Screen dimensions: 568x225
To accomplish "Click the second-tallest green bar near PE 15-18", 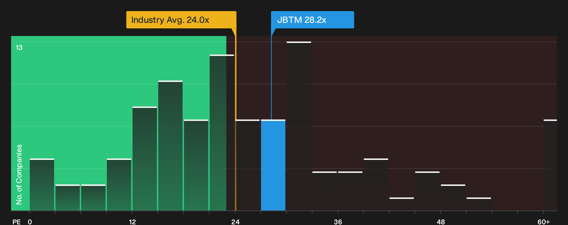I will tap(170, 146).
